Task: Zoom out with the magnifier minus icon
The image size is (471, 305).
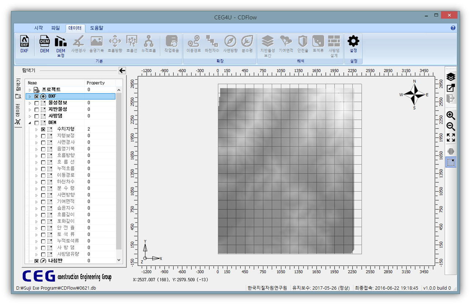Action: pyautogui.click(x=451, y=127)
